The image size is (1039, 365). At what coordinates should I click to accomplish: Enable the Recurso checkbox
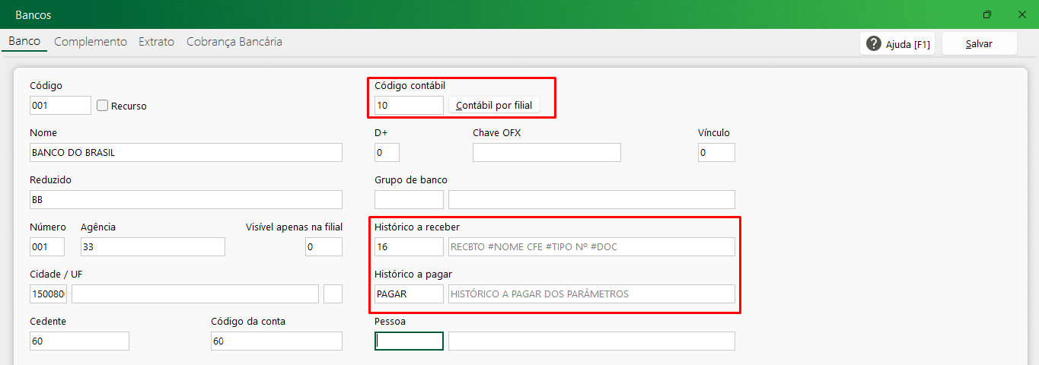(x=103, y=106)
